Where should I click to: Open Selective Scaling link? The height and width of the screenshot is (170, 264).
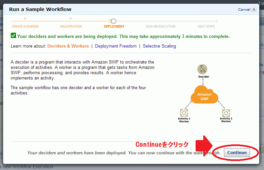click(159, 46)
